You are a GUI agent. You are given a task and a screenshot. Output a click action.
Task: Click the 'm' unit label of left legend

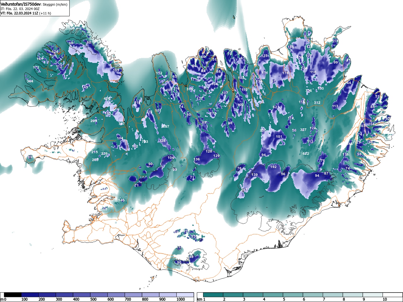(x=2, y=299)
